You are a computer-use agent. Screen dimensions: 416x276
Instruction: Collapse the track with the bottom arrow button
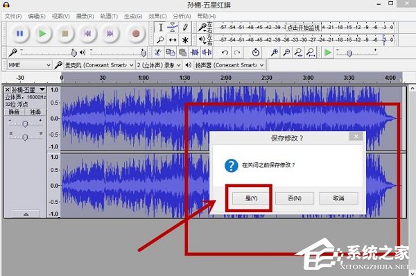click(x=26, y=214)
